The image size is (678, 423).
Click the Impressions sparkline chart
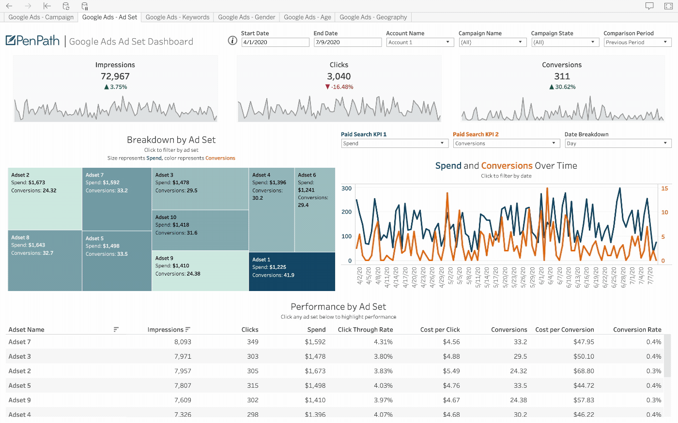tap(116, 109)
